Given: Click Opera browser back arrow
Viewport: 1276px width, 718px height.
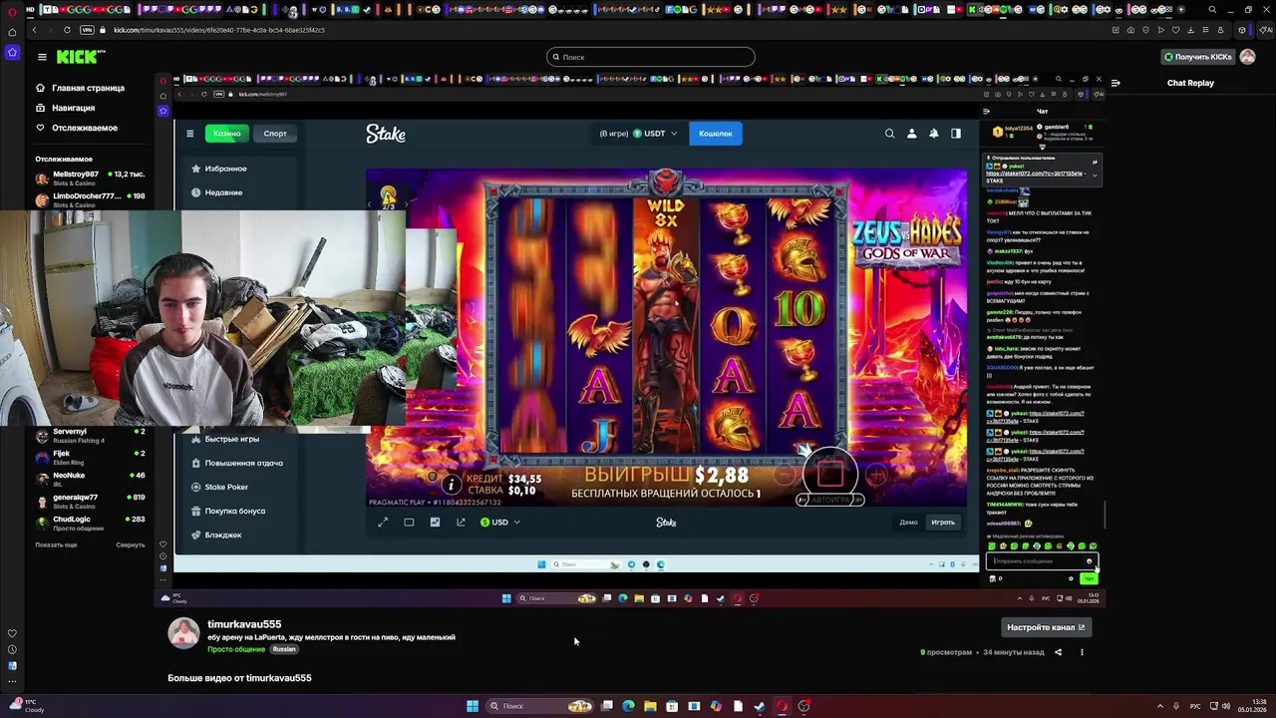Looking at the screenshot, I should [34, 30].
